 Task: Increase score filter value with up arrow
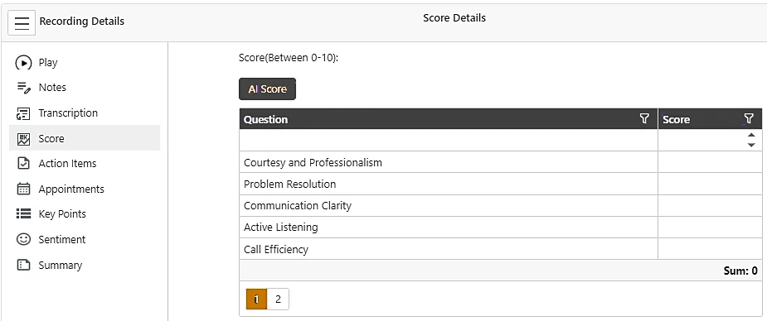coord(751,135)
